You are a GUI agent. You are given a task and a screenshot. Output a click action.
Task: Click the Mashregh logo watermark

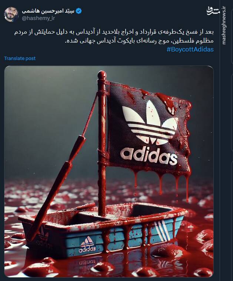213,11
